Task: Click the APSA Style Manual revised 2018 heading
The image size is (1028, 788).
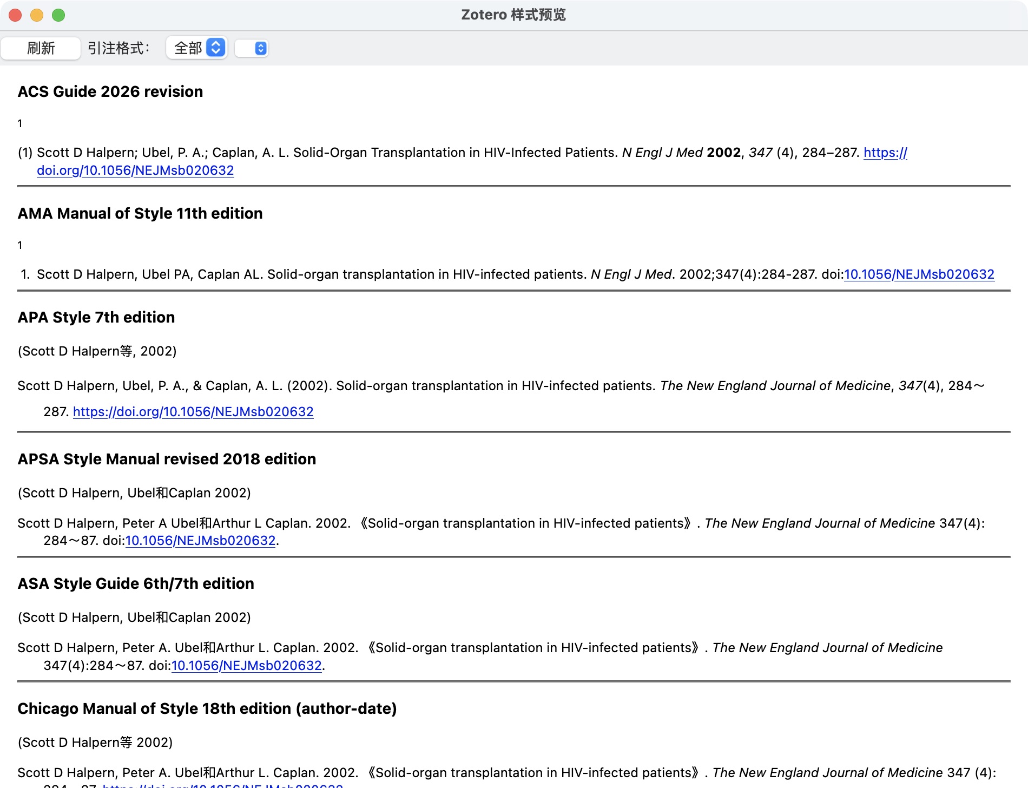Action: coord(167,459)
